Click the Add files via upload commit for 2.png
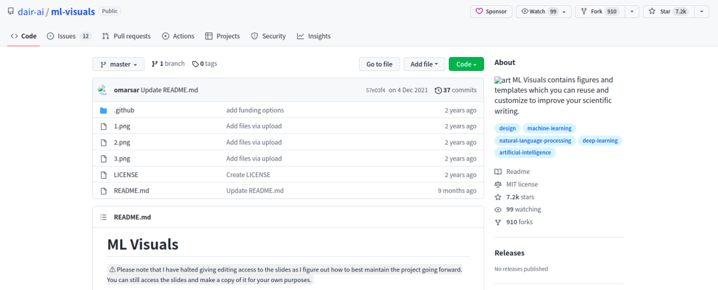Image resolution: width=718 pixels, height=290 pixels. click(x=254, y=142)
